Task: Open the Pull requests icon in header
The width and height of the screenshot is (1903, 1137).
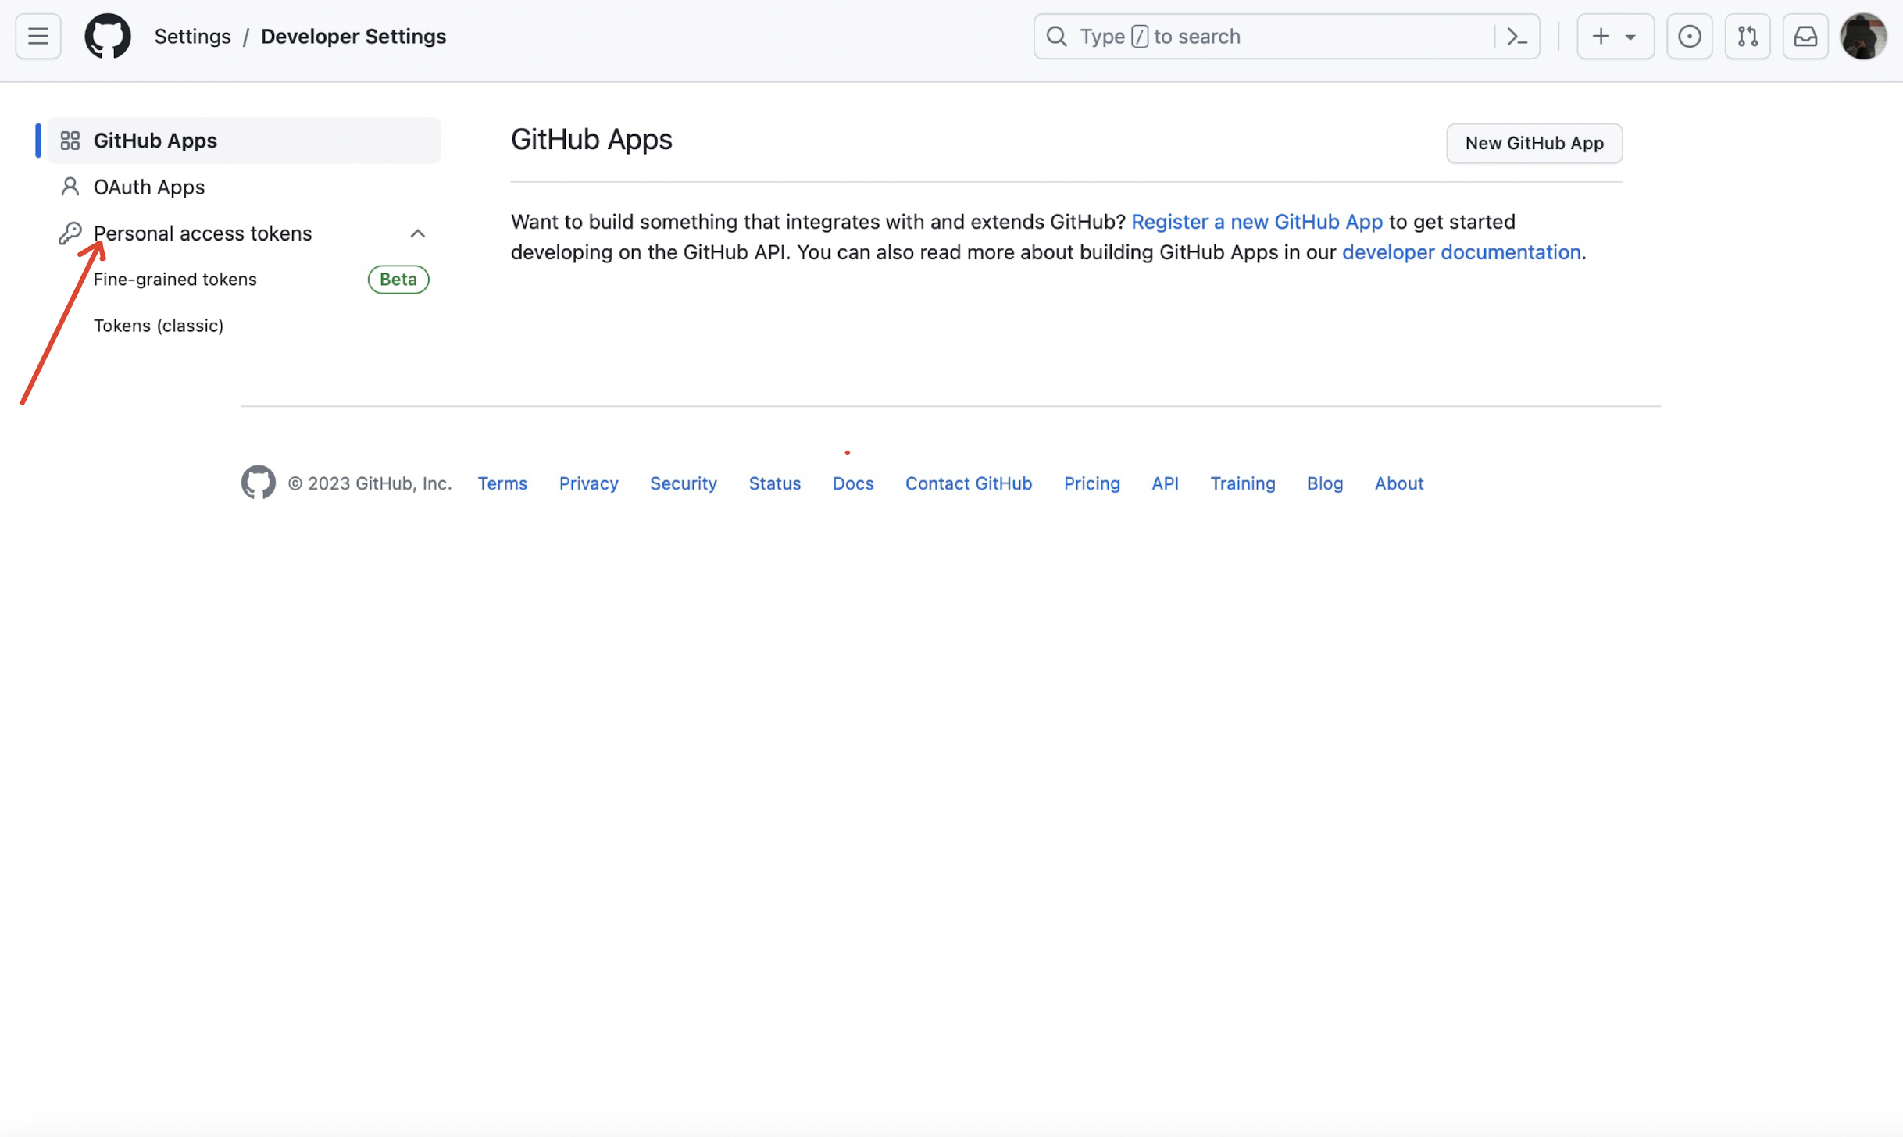Action: [x=1747, y=36]
